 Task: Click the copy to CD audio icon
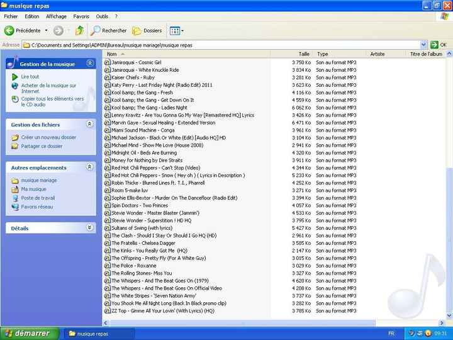pos(15,99)
